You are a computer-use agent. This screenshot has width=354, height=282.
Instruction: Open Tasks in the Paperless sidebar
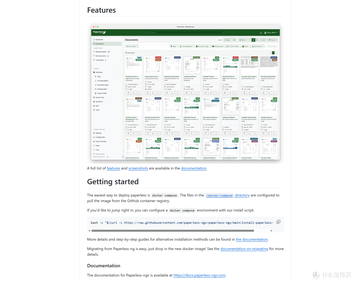[x=96, y=146]
